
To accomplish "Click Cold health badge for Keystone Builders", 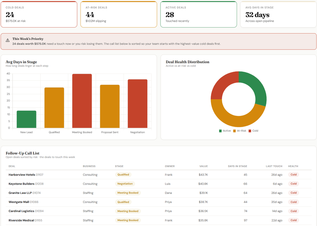I will click(x=294, y=184).
